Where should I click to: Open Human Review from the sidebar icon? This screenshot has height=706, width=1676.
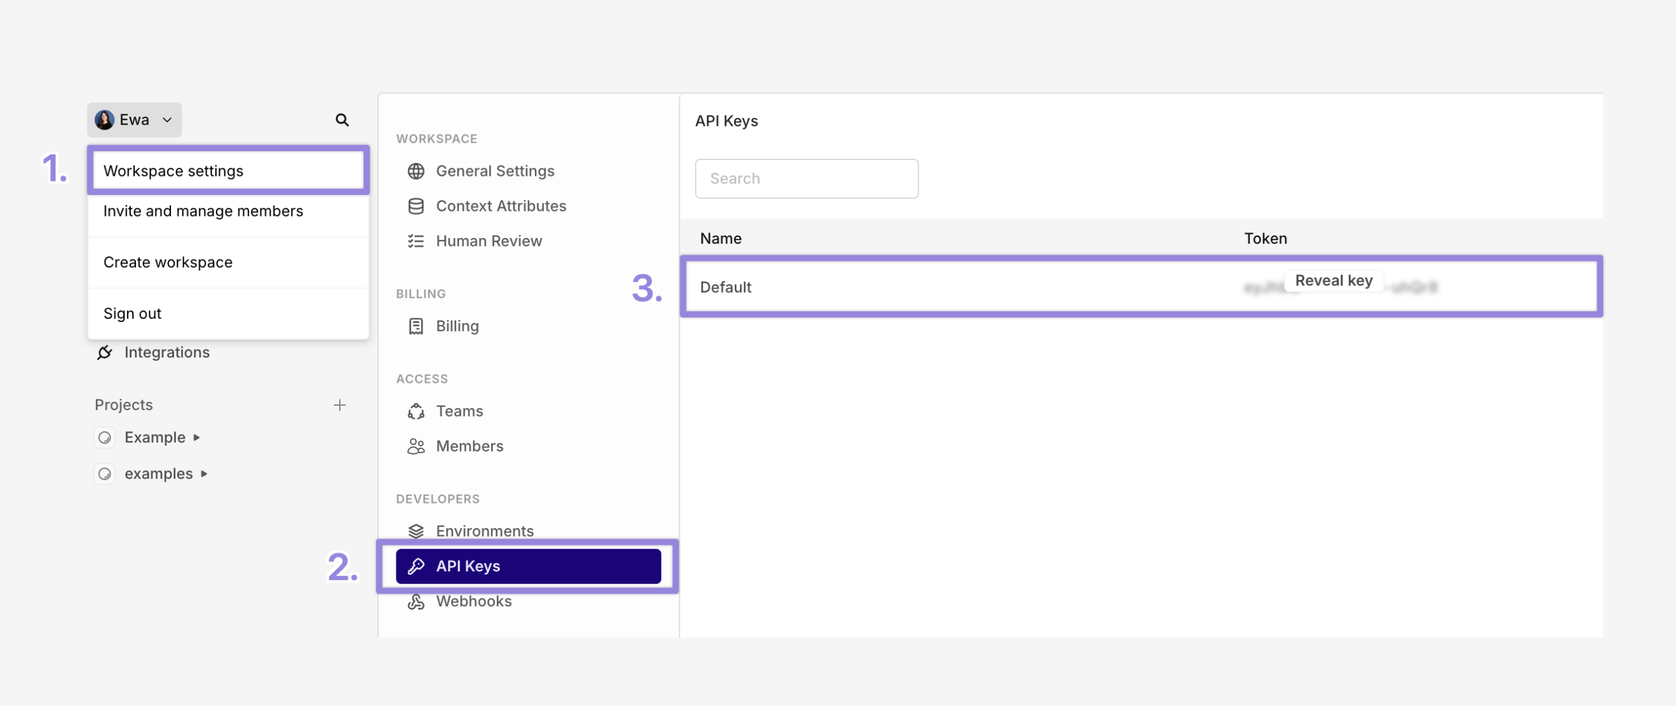[x=416, y=241]
